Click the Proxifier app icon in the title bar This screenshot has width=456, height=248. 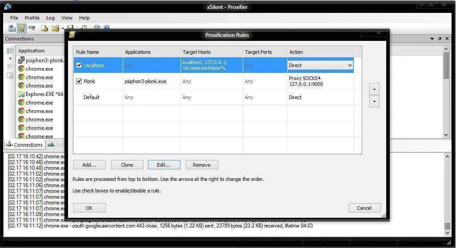(8, 7)
